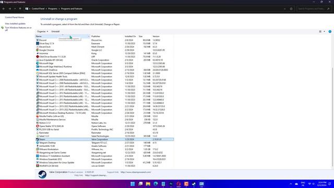Click the Control Panel breadcrumb item
Image resolution: width=334 pixels, height=188 pixels.
coord(38,9)
